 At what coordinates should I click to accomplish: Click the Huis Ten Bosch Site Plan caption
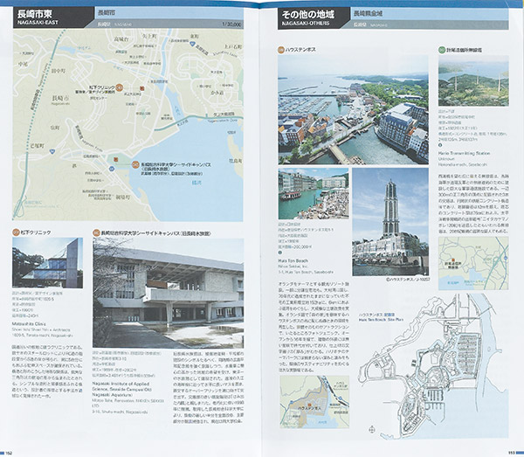(381, 320)
